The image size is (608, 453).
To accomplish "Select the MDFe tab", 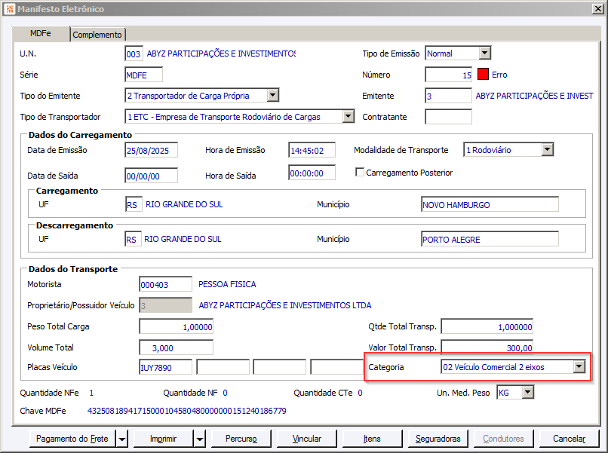I will pos(41,34).
